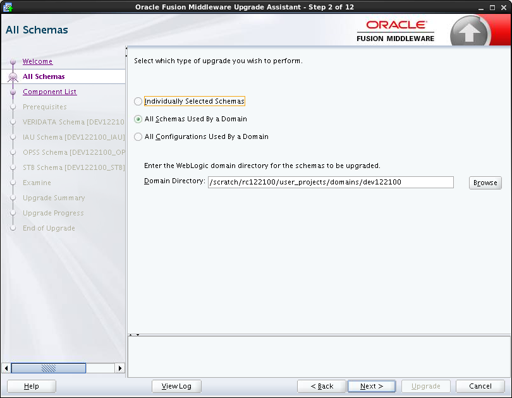Close the Upgrade Assistant window

click(504, 8)
